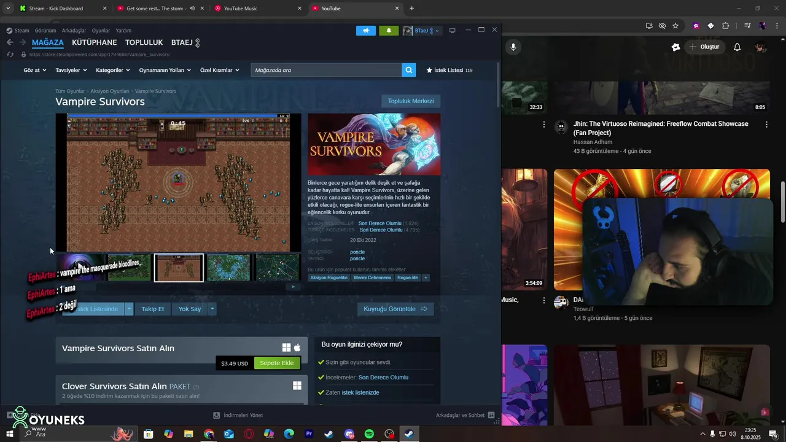Toggle Takip Et follow button
The image size is (786, 442).
point(153,309)
